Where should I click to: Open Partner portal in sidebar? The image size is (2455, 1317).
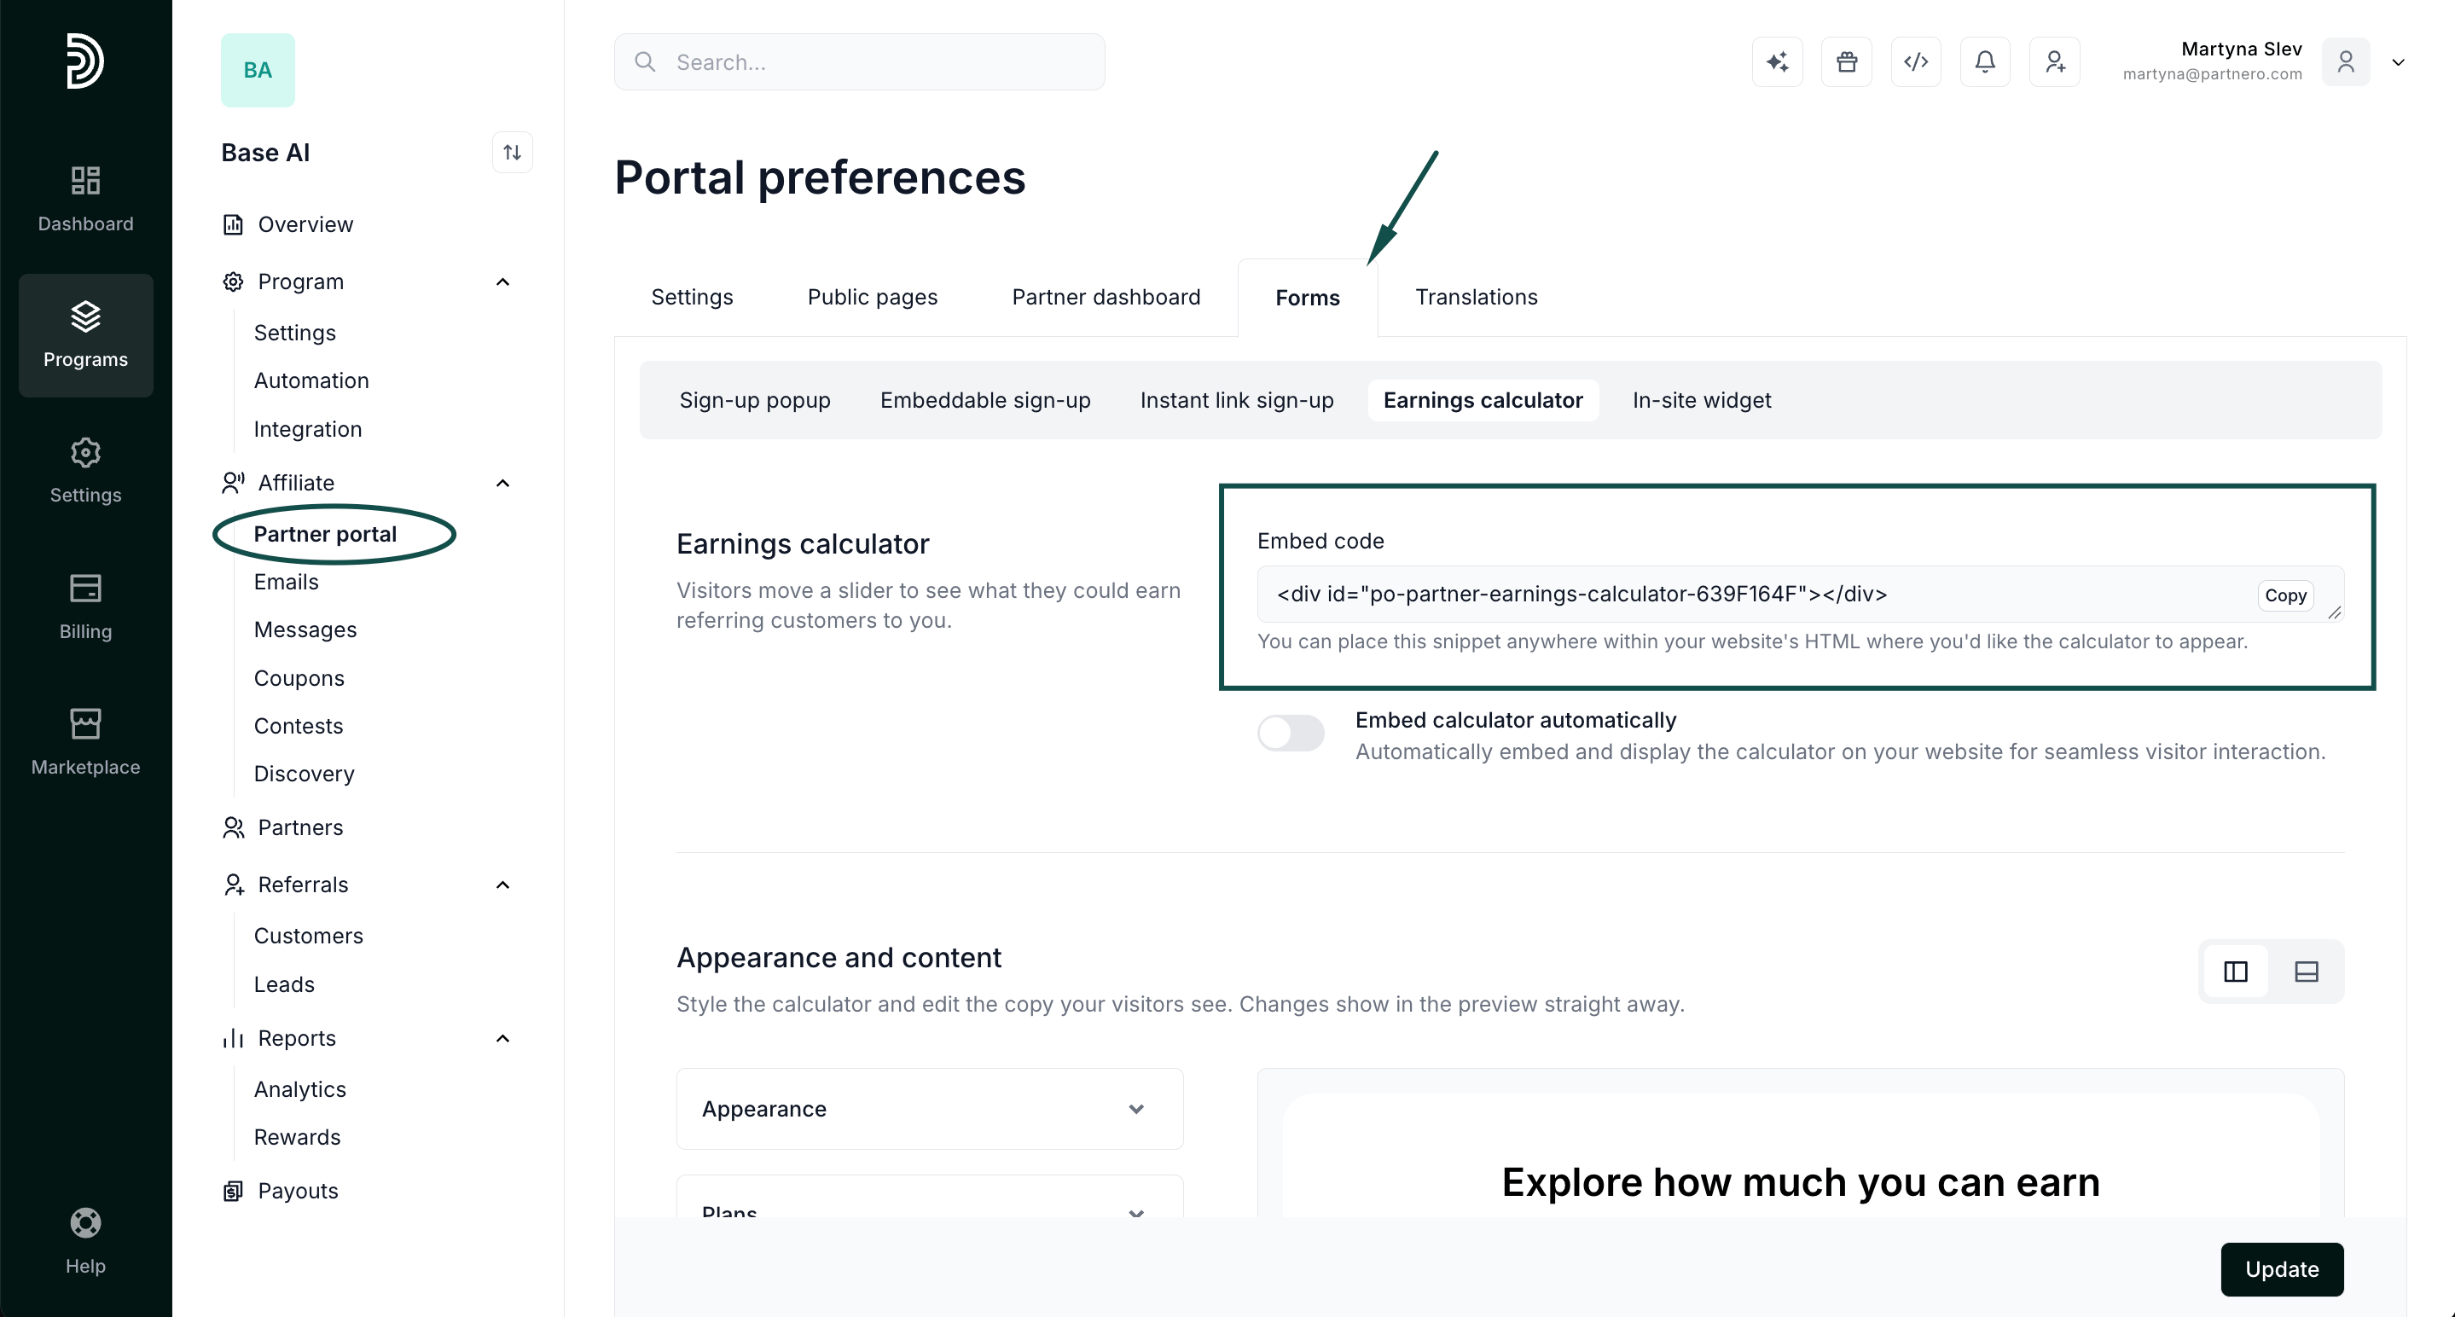coord(325,535)
